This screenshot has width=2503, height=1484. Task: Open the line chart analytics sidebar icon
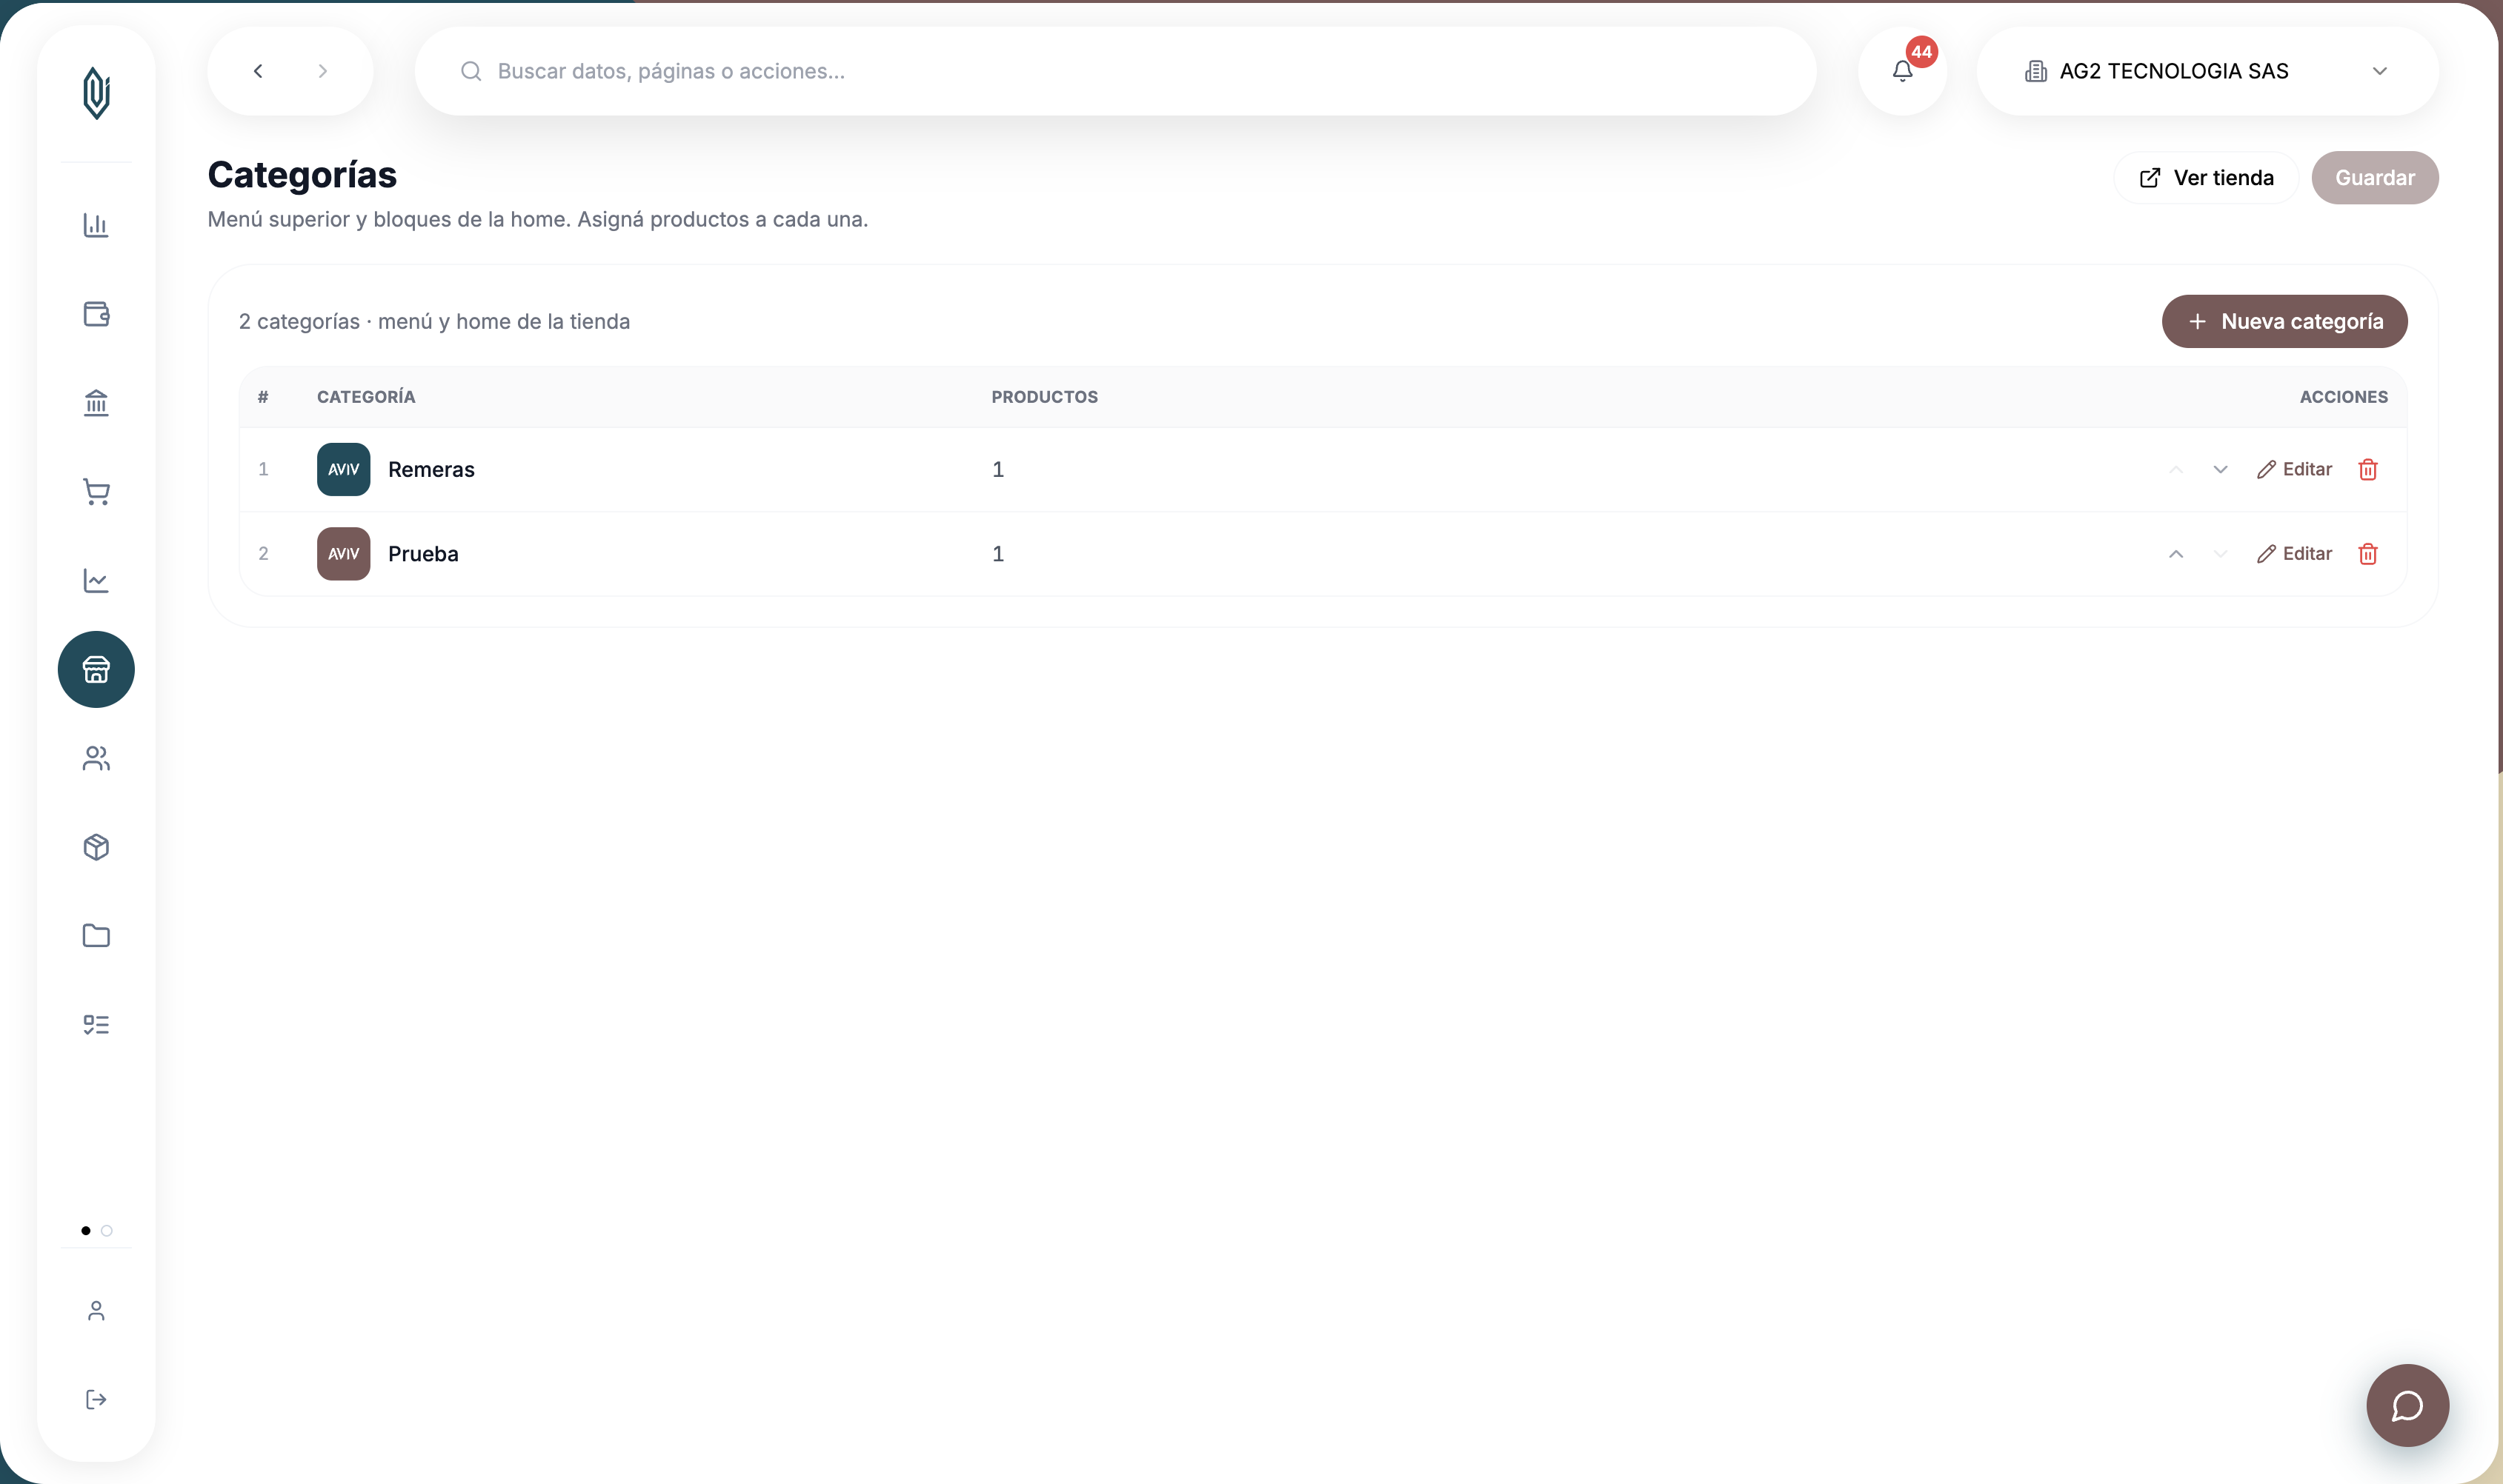(96, 581)
